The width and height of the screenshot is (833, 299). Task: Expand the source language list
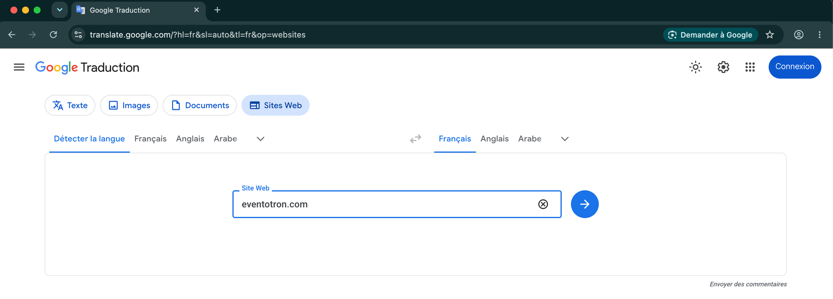click(x=261, y=139)
